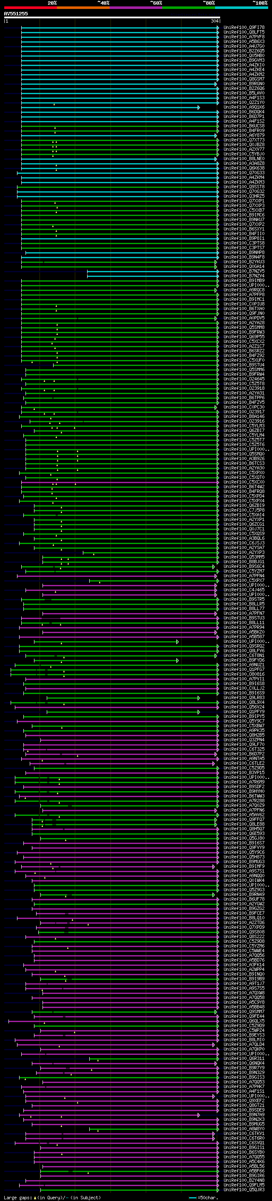Select hit UniRef100_A3B926
The height and width of the screenshot is (1201, 272).
(244, 459)
